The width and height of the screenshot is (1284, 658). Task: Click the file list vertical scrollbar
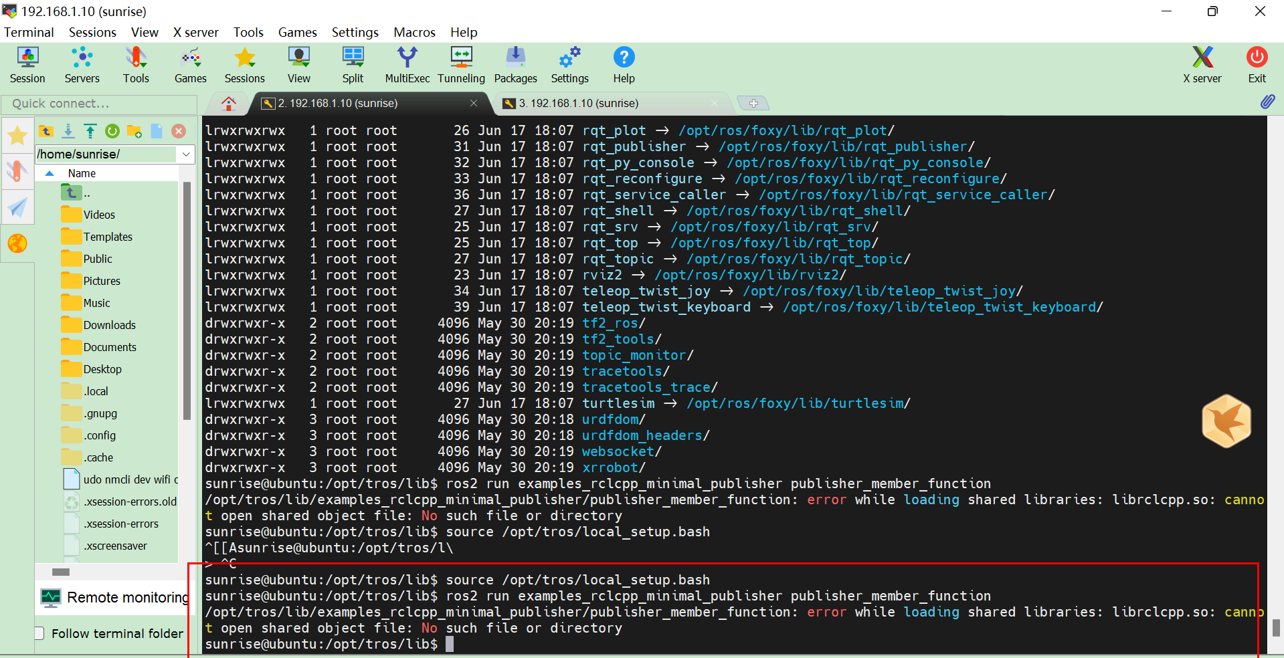[x=187, y=301]
